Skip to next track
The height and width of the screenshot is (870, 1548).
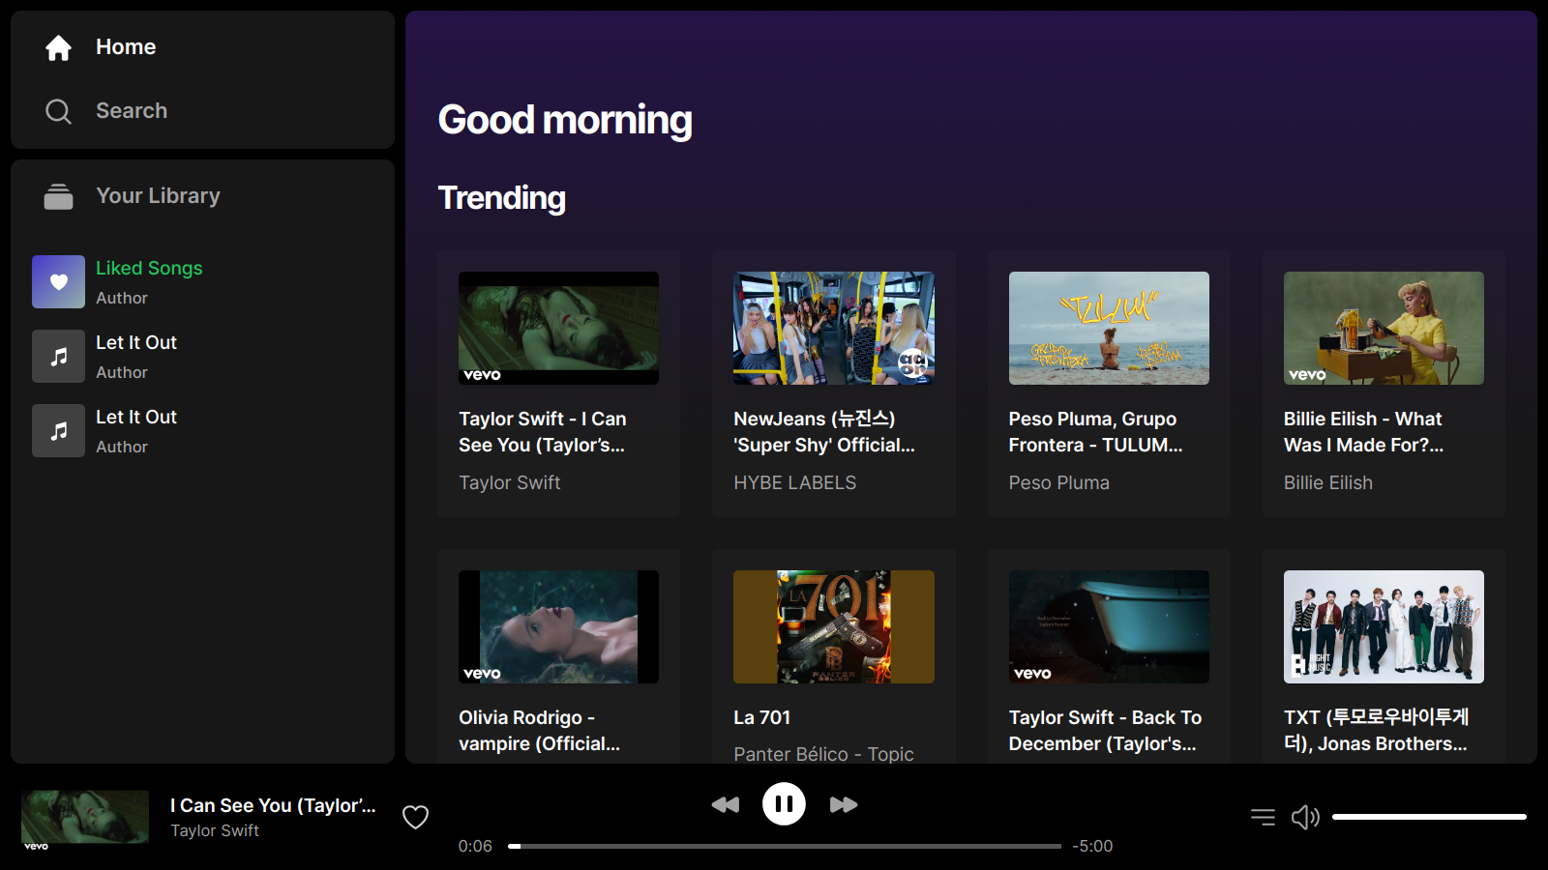tap(844, 804)
